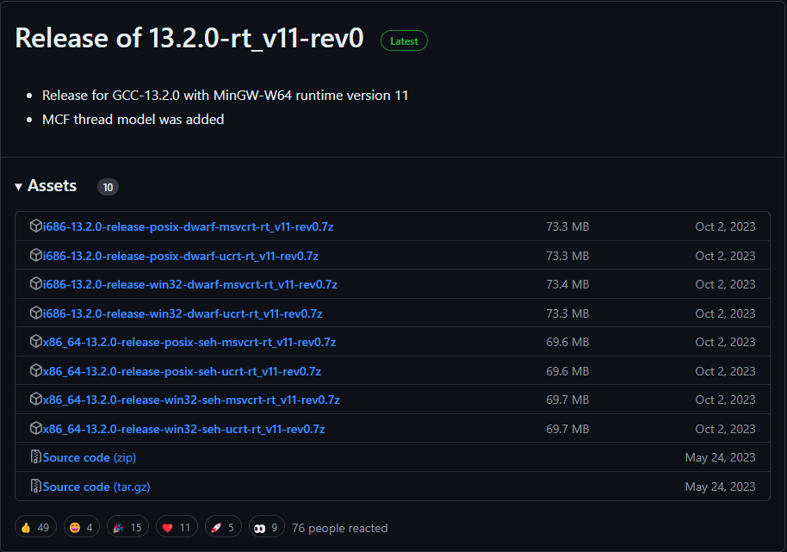Open the Source code (zip) link
Image resolution: width=787 pixels, height=552 pixels.
click(90, 457)
